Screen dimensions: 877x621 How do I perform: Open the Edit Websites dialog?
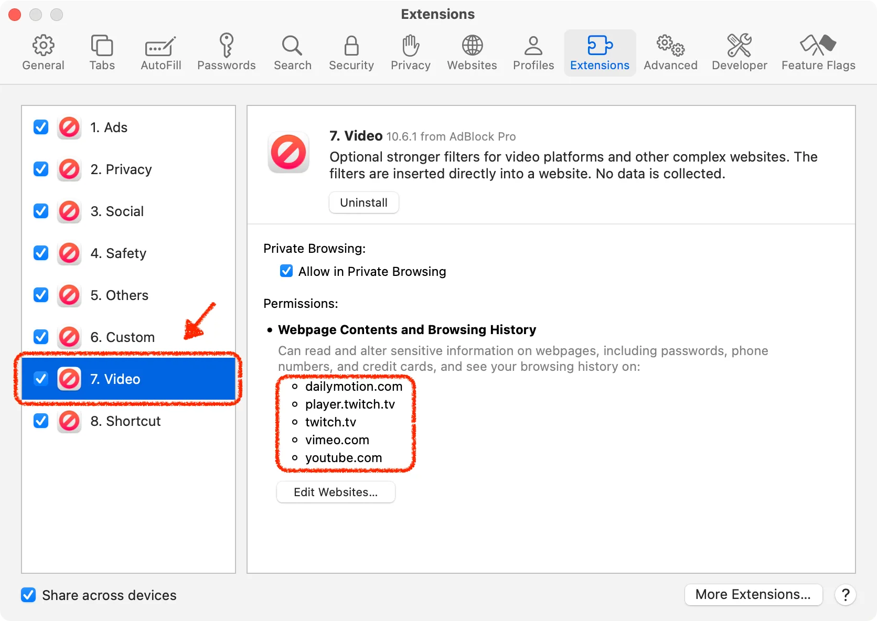click(336, 492)
